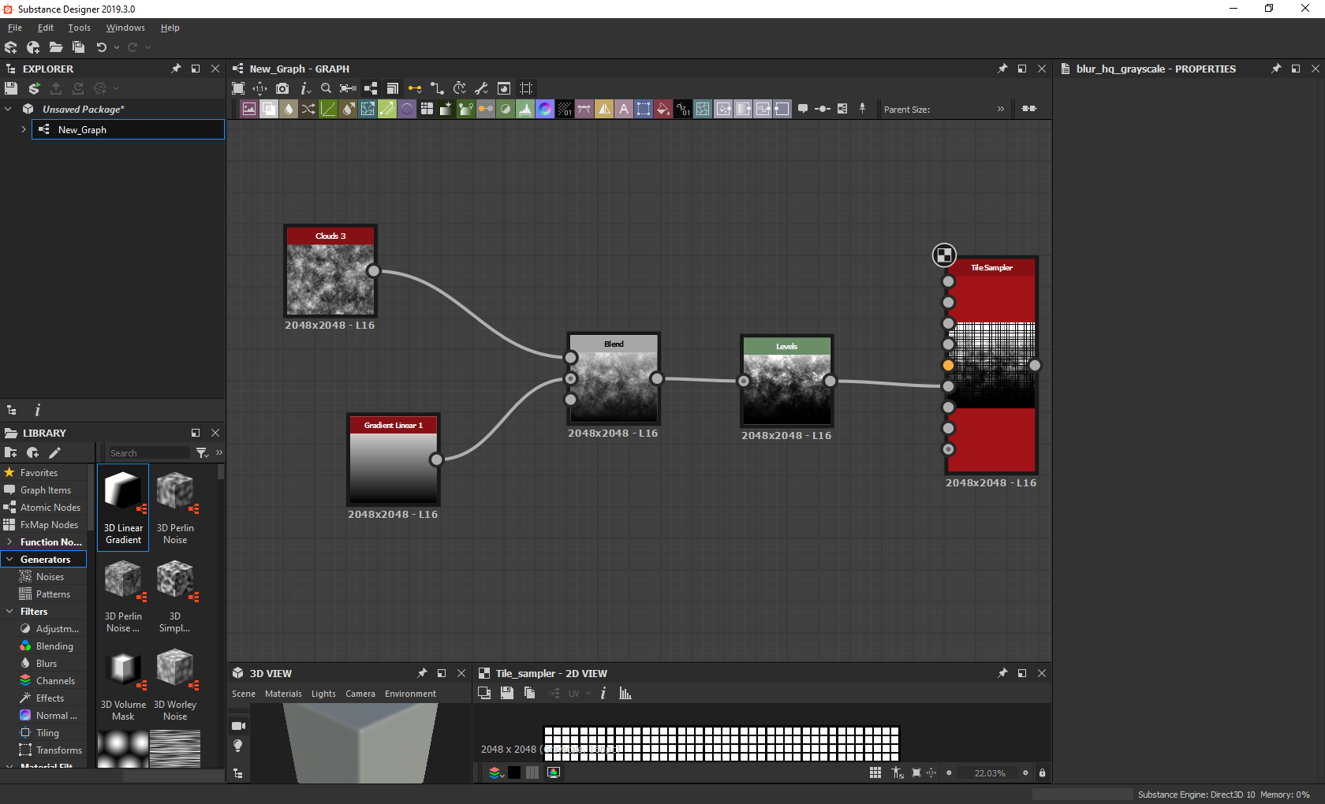Toggle tiling grid in 2D view
This screenshot has width=1325, height=804.
click(x=875, y=772)
